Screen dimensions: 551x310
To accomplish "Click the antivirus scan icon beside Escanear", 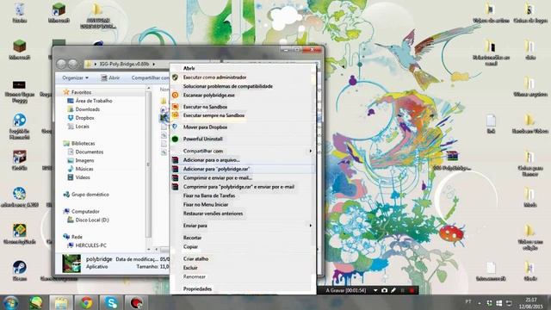I will [x=175, y=95].
